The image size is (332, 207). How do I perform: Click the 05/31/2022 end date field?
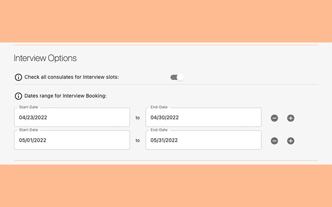click(x=203, y=140)
